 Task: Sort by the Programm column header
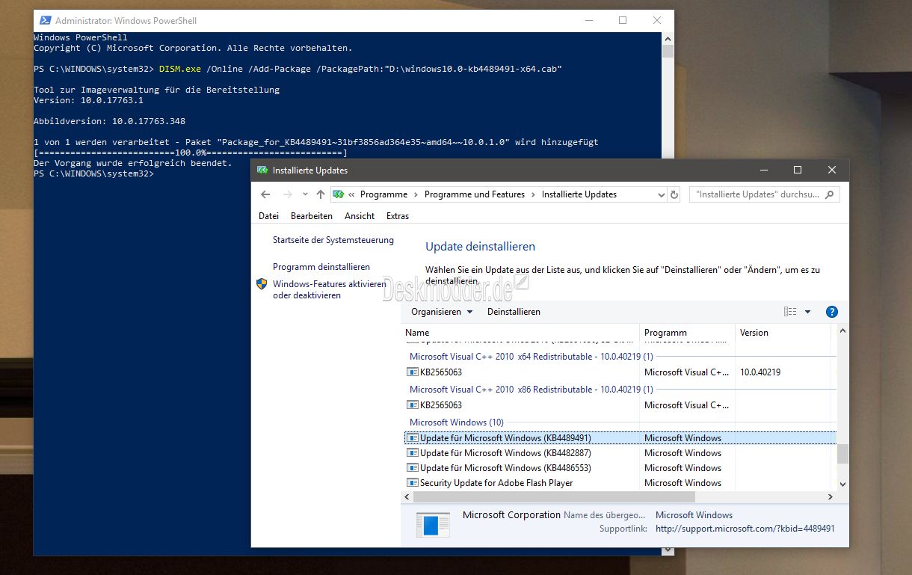click(687, 333)
